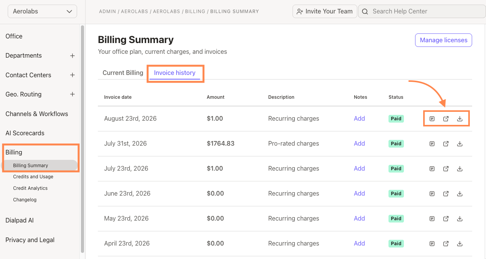Screen dimensions: 486x259
Task: Open July 31st invoice externally
Action: click(446, 144)
